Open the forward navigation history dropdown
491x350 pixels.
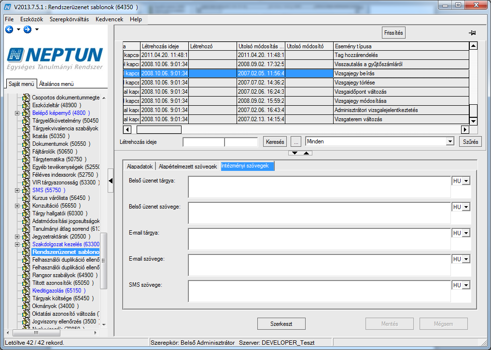click(x=37, y=29)
